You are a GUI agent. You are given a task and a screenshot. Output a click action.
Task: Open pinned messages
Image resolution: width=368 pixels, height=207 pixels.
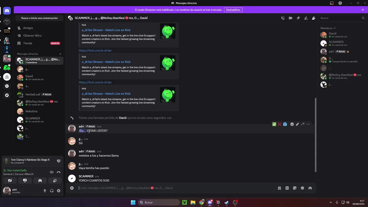pyautogui.click(x=298, y=18)
